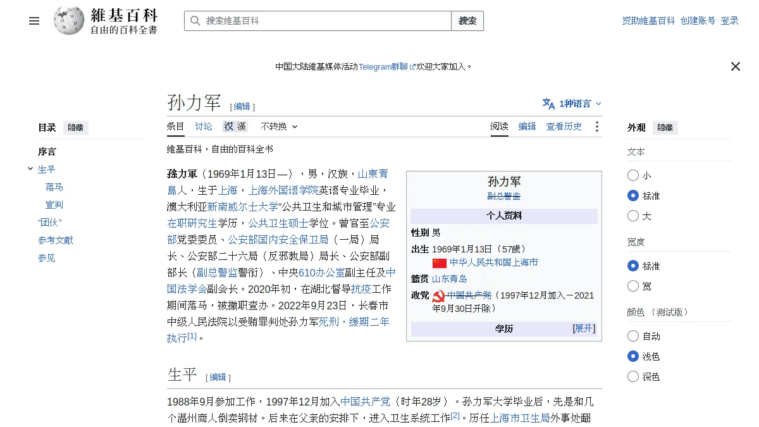Open the 新南威尔士大学 link

click(243, 207)
